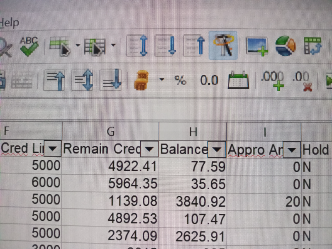Click the Add Decimal Place icon

point(272,80)
